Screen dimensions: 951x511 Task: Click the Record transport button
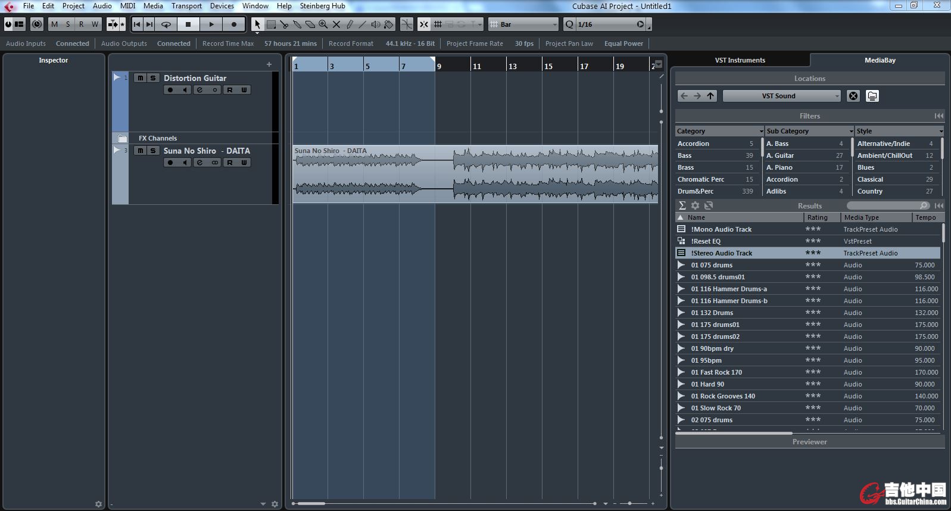[x=234, y=24]
